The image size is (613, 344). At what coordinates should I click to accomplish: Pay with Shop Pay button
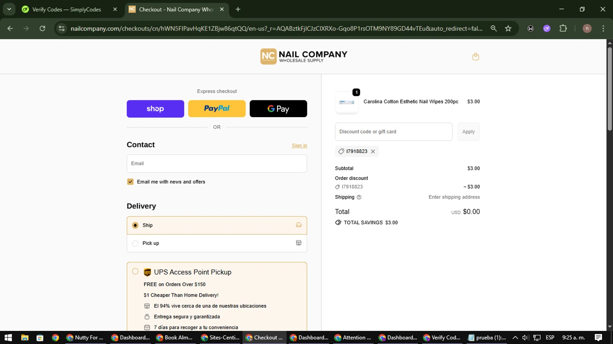[155, 109]
